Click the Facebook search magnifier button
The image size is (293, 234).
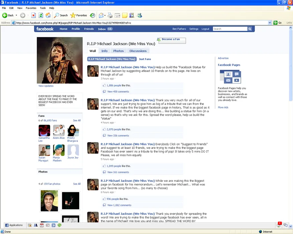tap(250, 29)
